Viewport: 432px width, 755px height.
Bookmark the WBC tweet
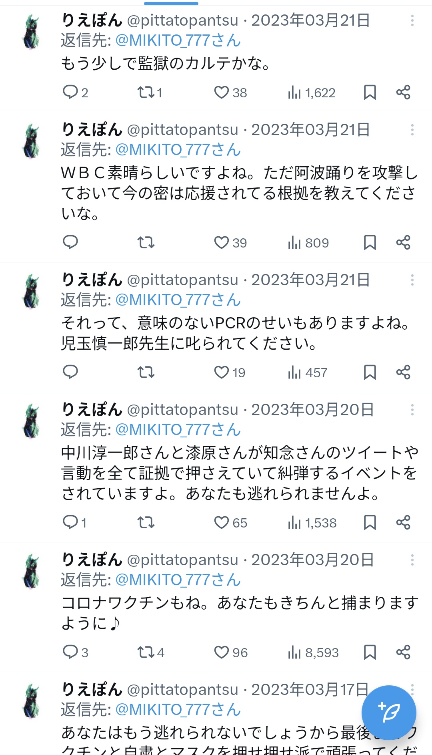tap(370, 242)
